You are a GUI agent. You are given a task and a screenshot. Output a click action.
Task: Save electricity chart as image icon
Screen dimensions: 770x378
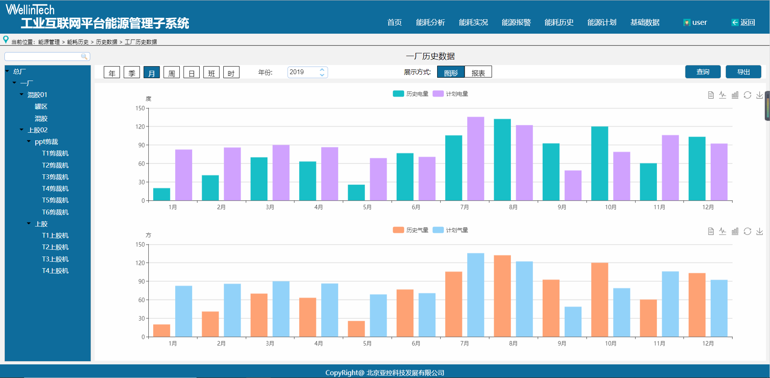point(760,95)
